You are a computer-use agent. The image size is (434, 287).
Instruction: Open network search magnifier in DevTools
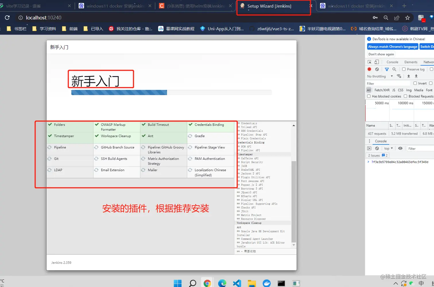coord(394,69)
